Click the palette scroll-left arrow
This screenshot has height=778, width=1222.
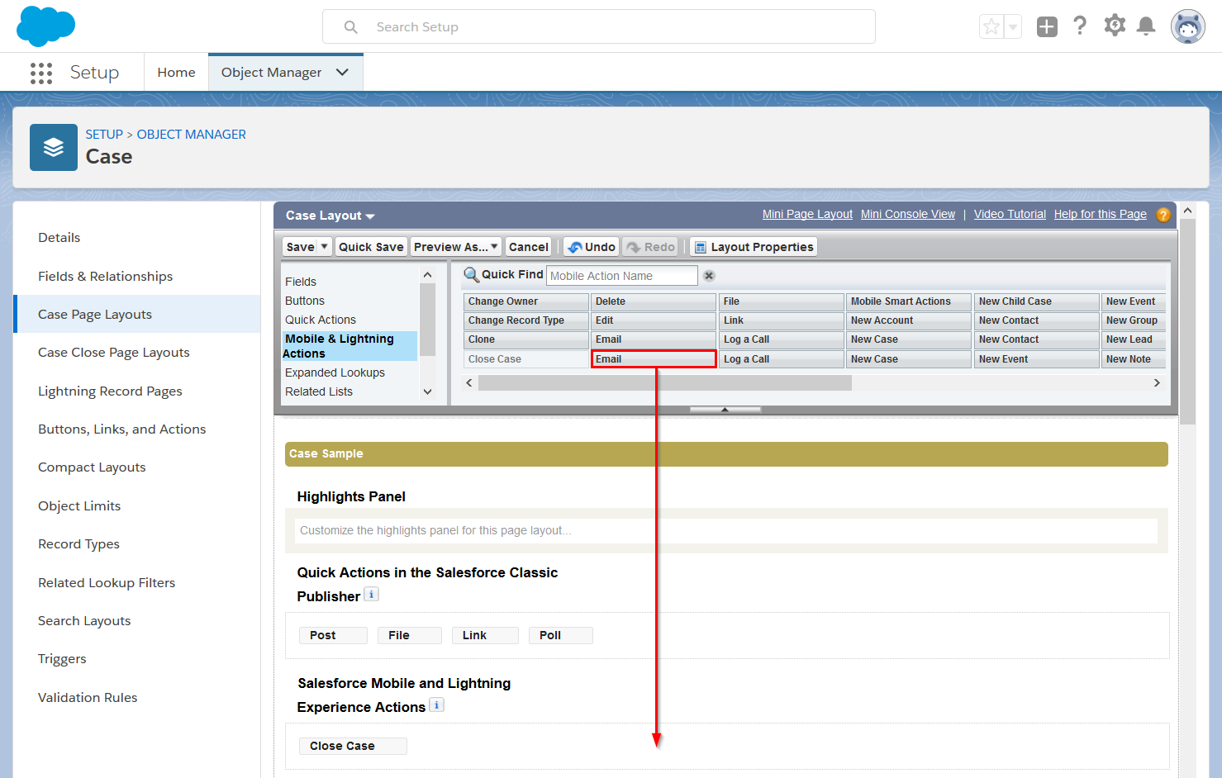coord(469,382)
